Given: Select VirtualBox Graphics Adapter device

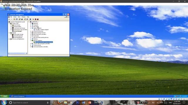Looking at the screenshot, I should [42, 30].
